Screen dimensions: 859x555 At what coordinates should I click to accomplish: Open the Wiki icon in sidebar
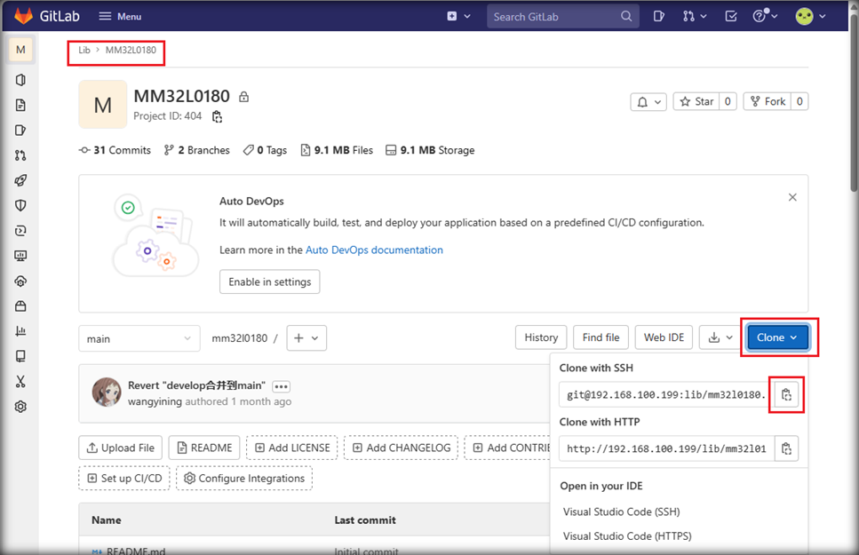tap(20, 355)
